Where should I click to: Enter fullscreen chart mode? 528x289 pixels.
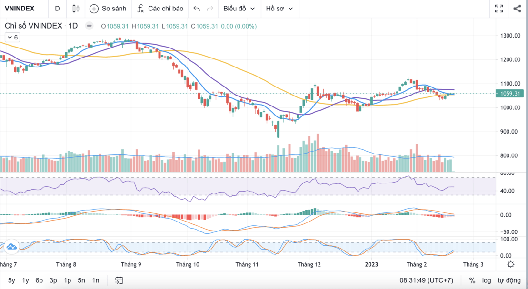(499, 9)
